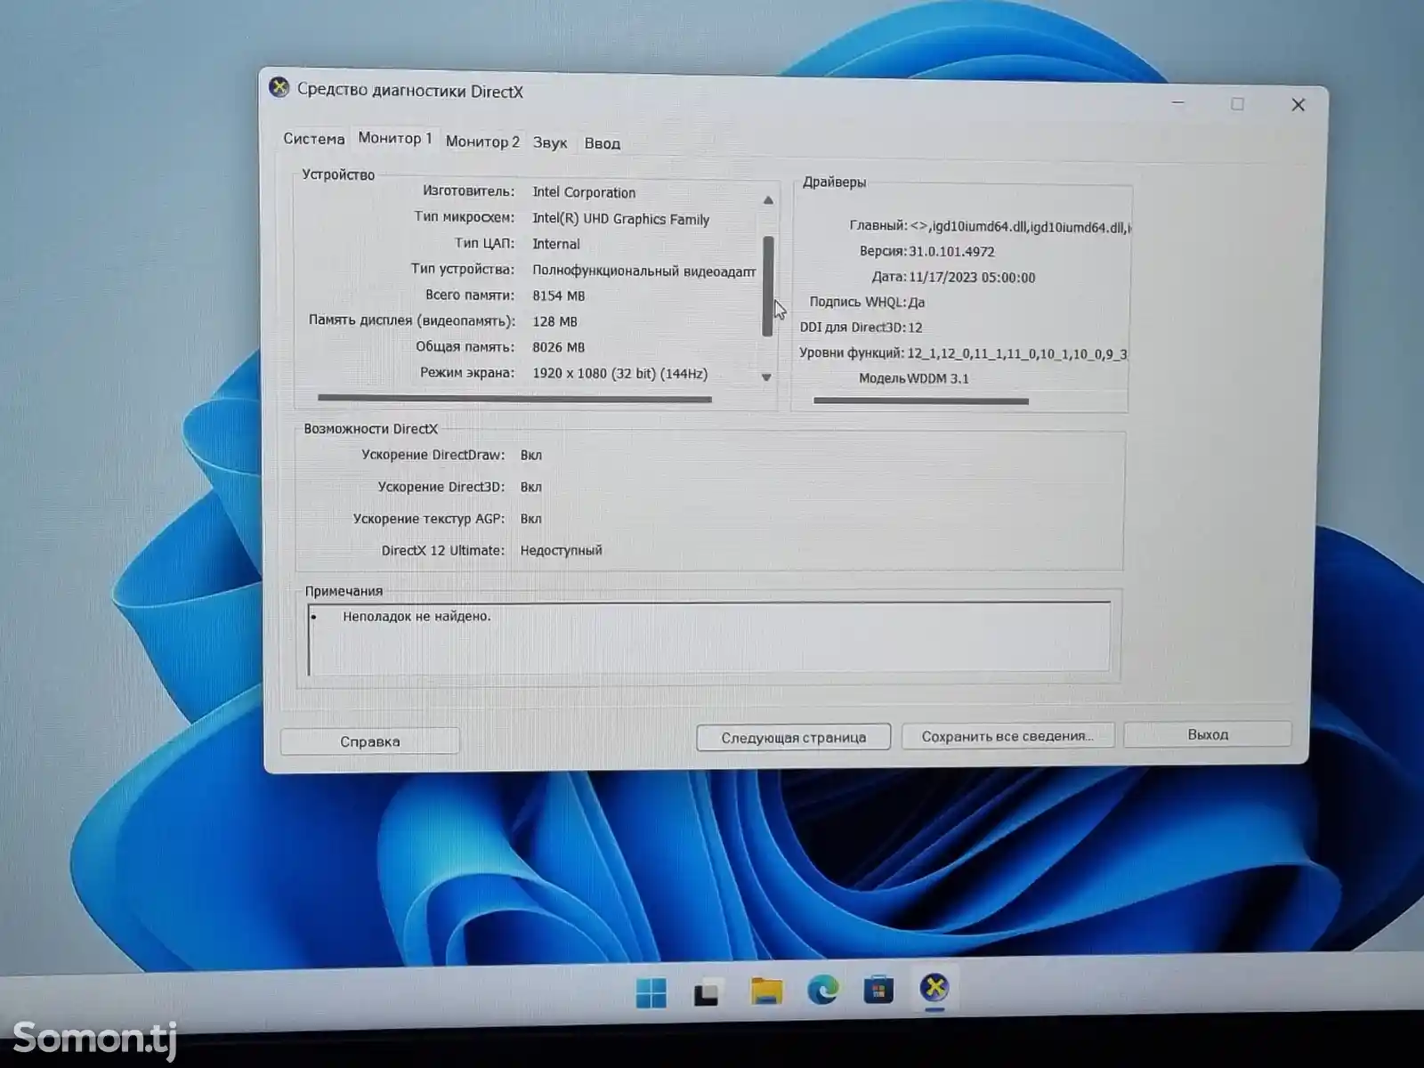
Task: Click the "Недоступный" DirectX 12 Ultimate value
Action: tap(561, 551)
